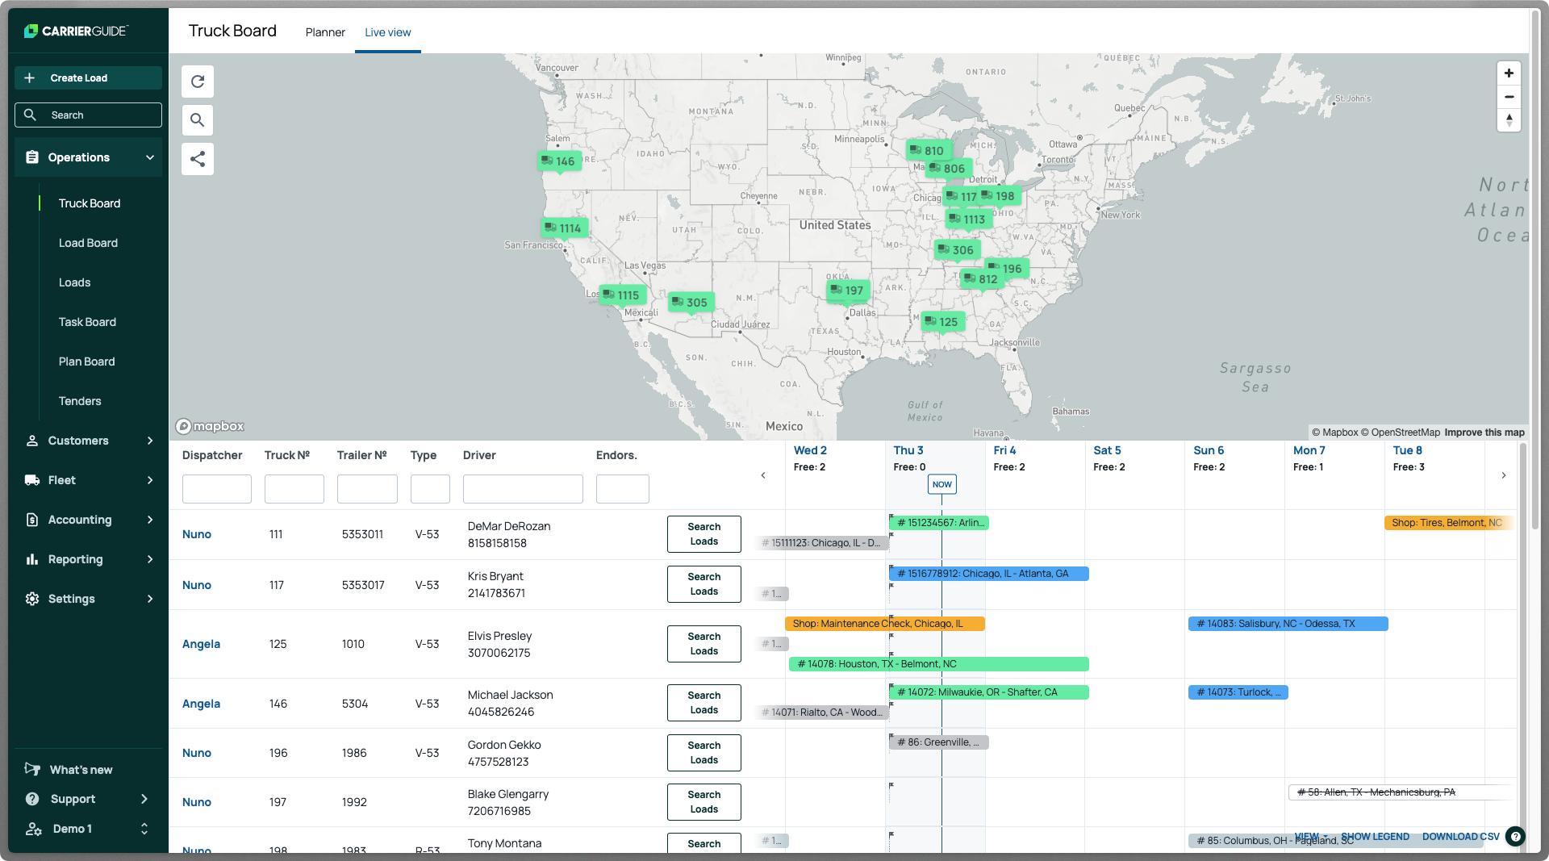1549x861 pixels.
Task: Select truck 1114 marker on map
Action: click(x=562, y=228)
